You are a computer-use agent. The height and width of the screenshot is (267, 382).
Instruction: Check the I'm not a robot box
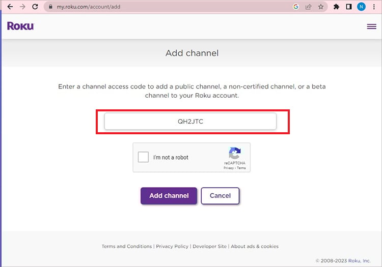click(x=143, y=157)
